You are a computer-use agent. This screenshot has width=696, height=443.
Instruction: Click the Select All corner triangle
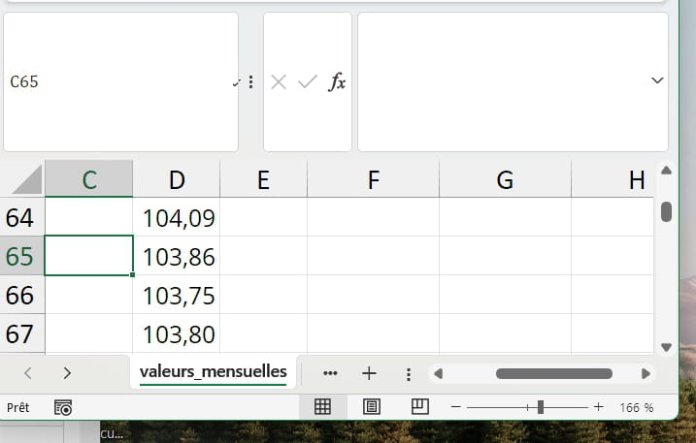pyautogui.click(x=23, y=179)
